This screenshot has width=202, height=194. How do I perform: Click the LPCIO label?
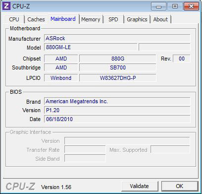33,78
